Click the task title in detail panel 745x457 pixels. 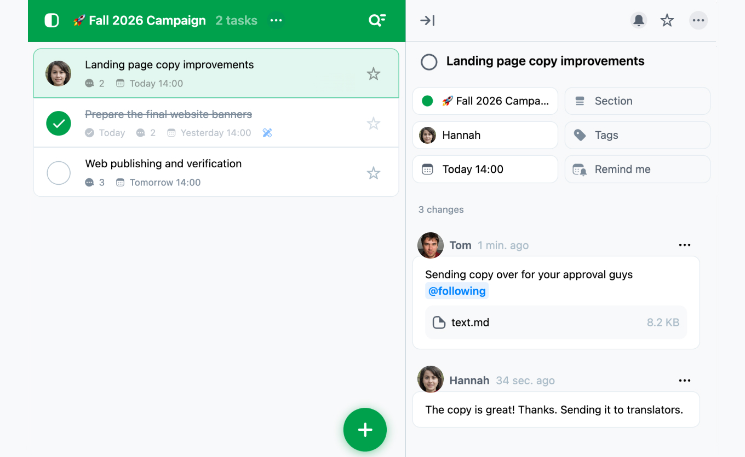[x=545, y=61]
